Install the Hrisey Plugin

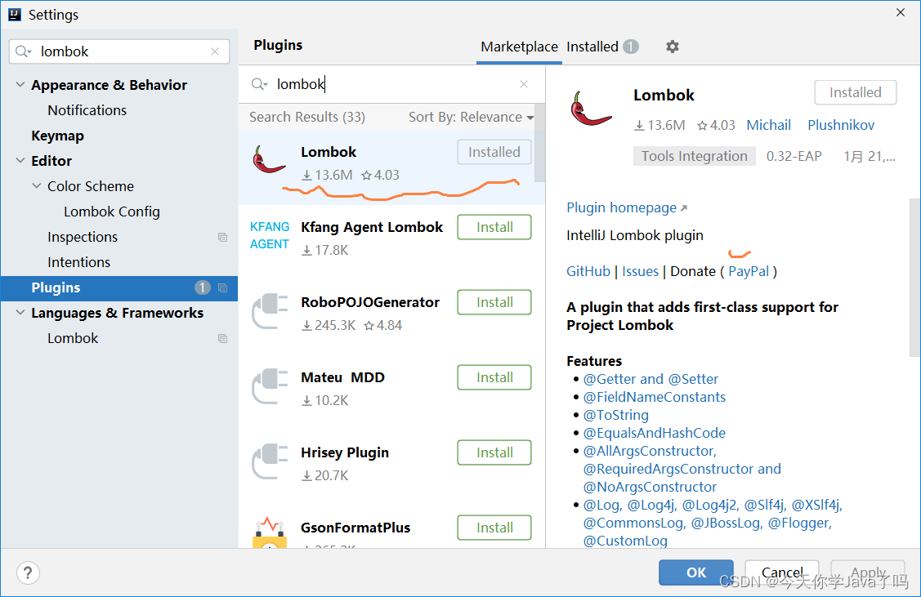tap(494, 452)
